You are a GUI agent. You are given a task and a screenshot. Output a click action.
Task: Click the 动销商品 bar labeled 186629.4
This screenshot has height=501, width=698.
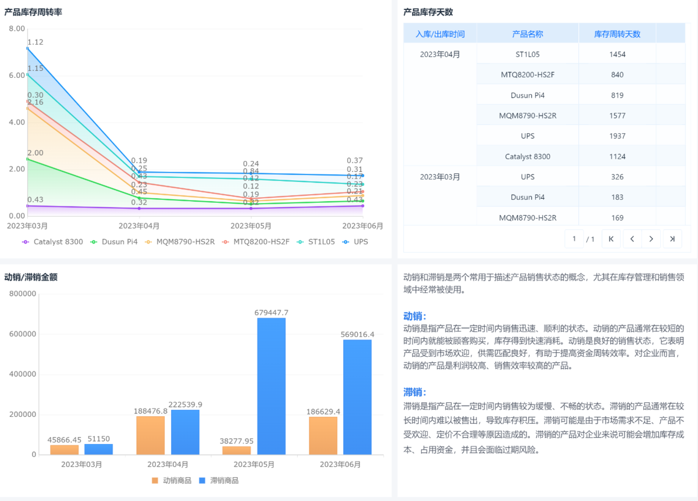tap(323, 436)
